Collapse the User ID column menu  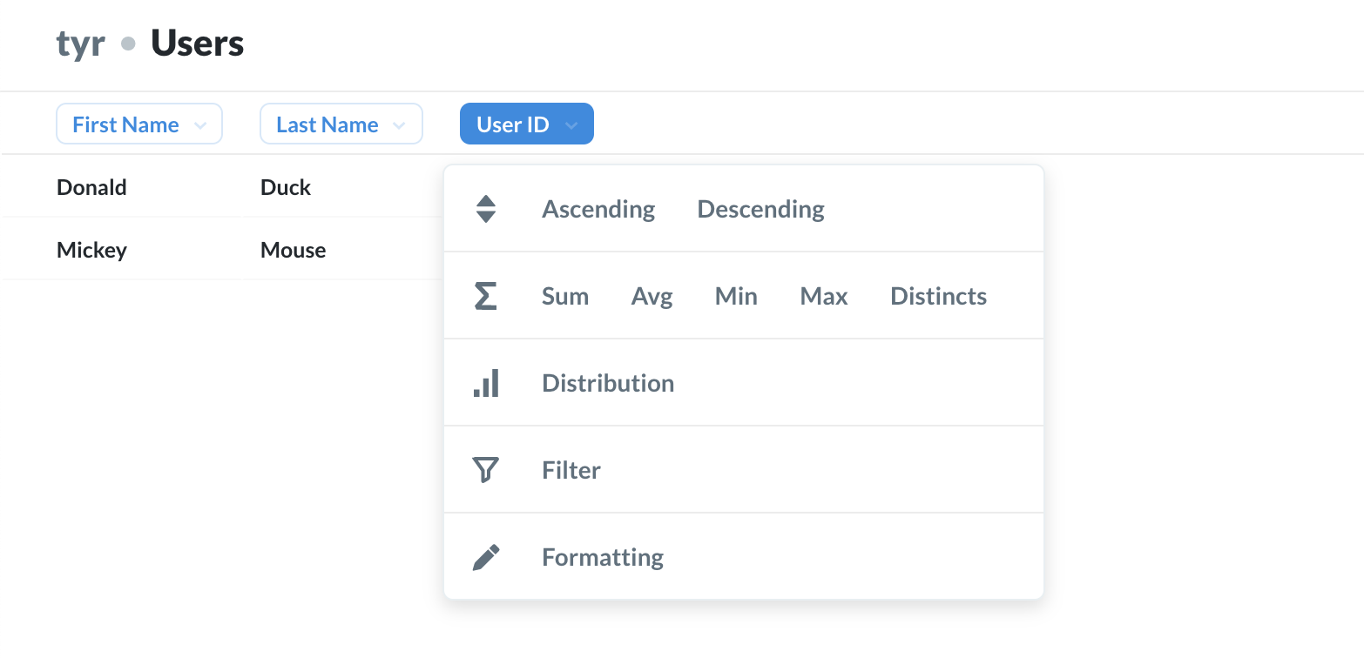coord(527,124)
